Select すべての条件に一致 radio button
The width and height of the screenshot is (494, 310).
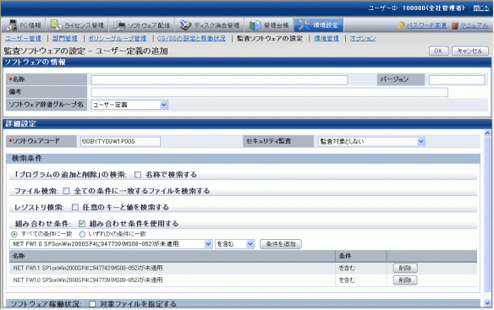(14, 234)
